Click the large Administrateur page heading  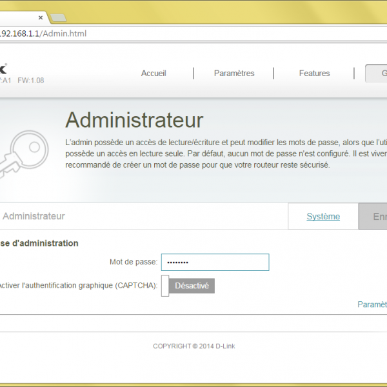134,120
